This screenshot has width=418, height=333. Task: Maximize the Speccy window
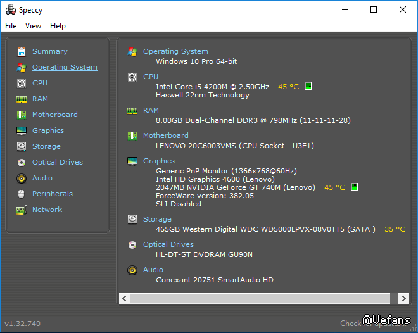pyautogui.click(x=374, y=10)
